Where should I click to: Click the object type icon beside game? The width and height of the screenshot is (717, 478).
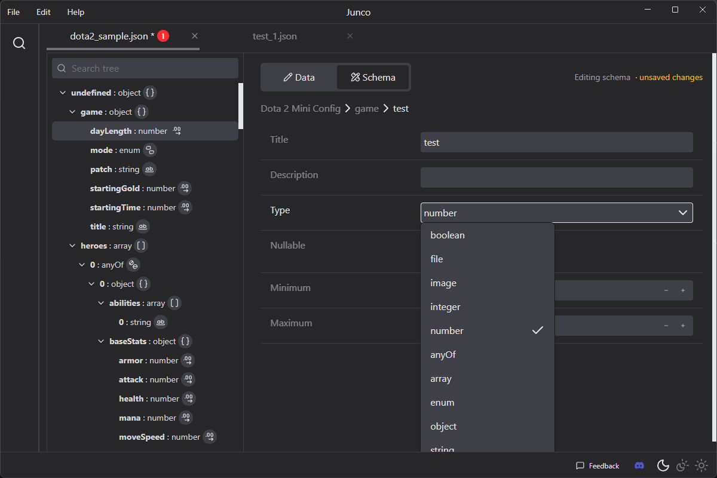point(142,112)
